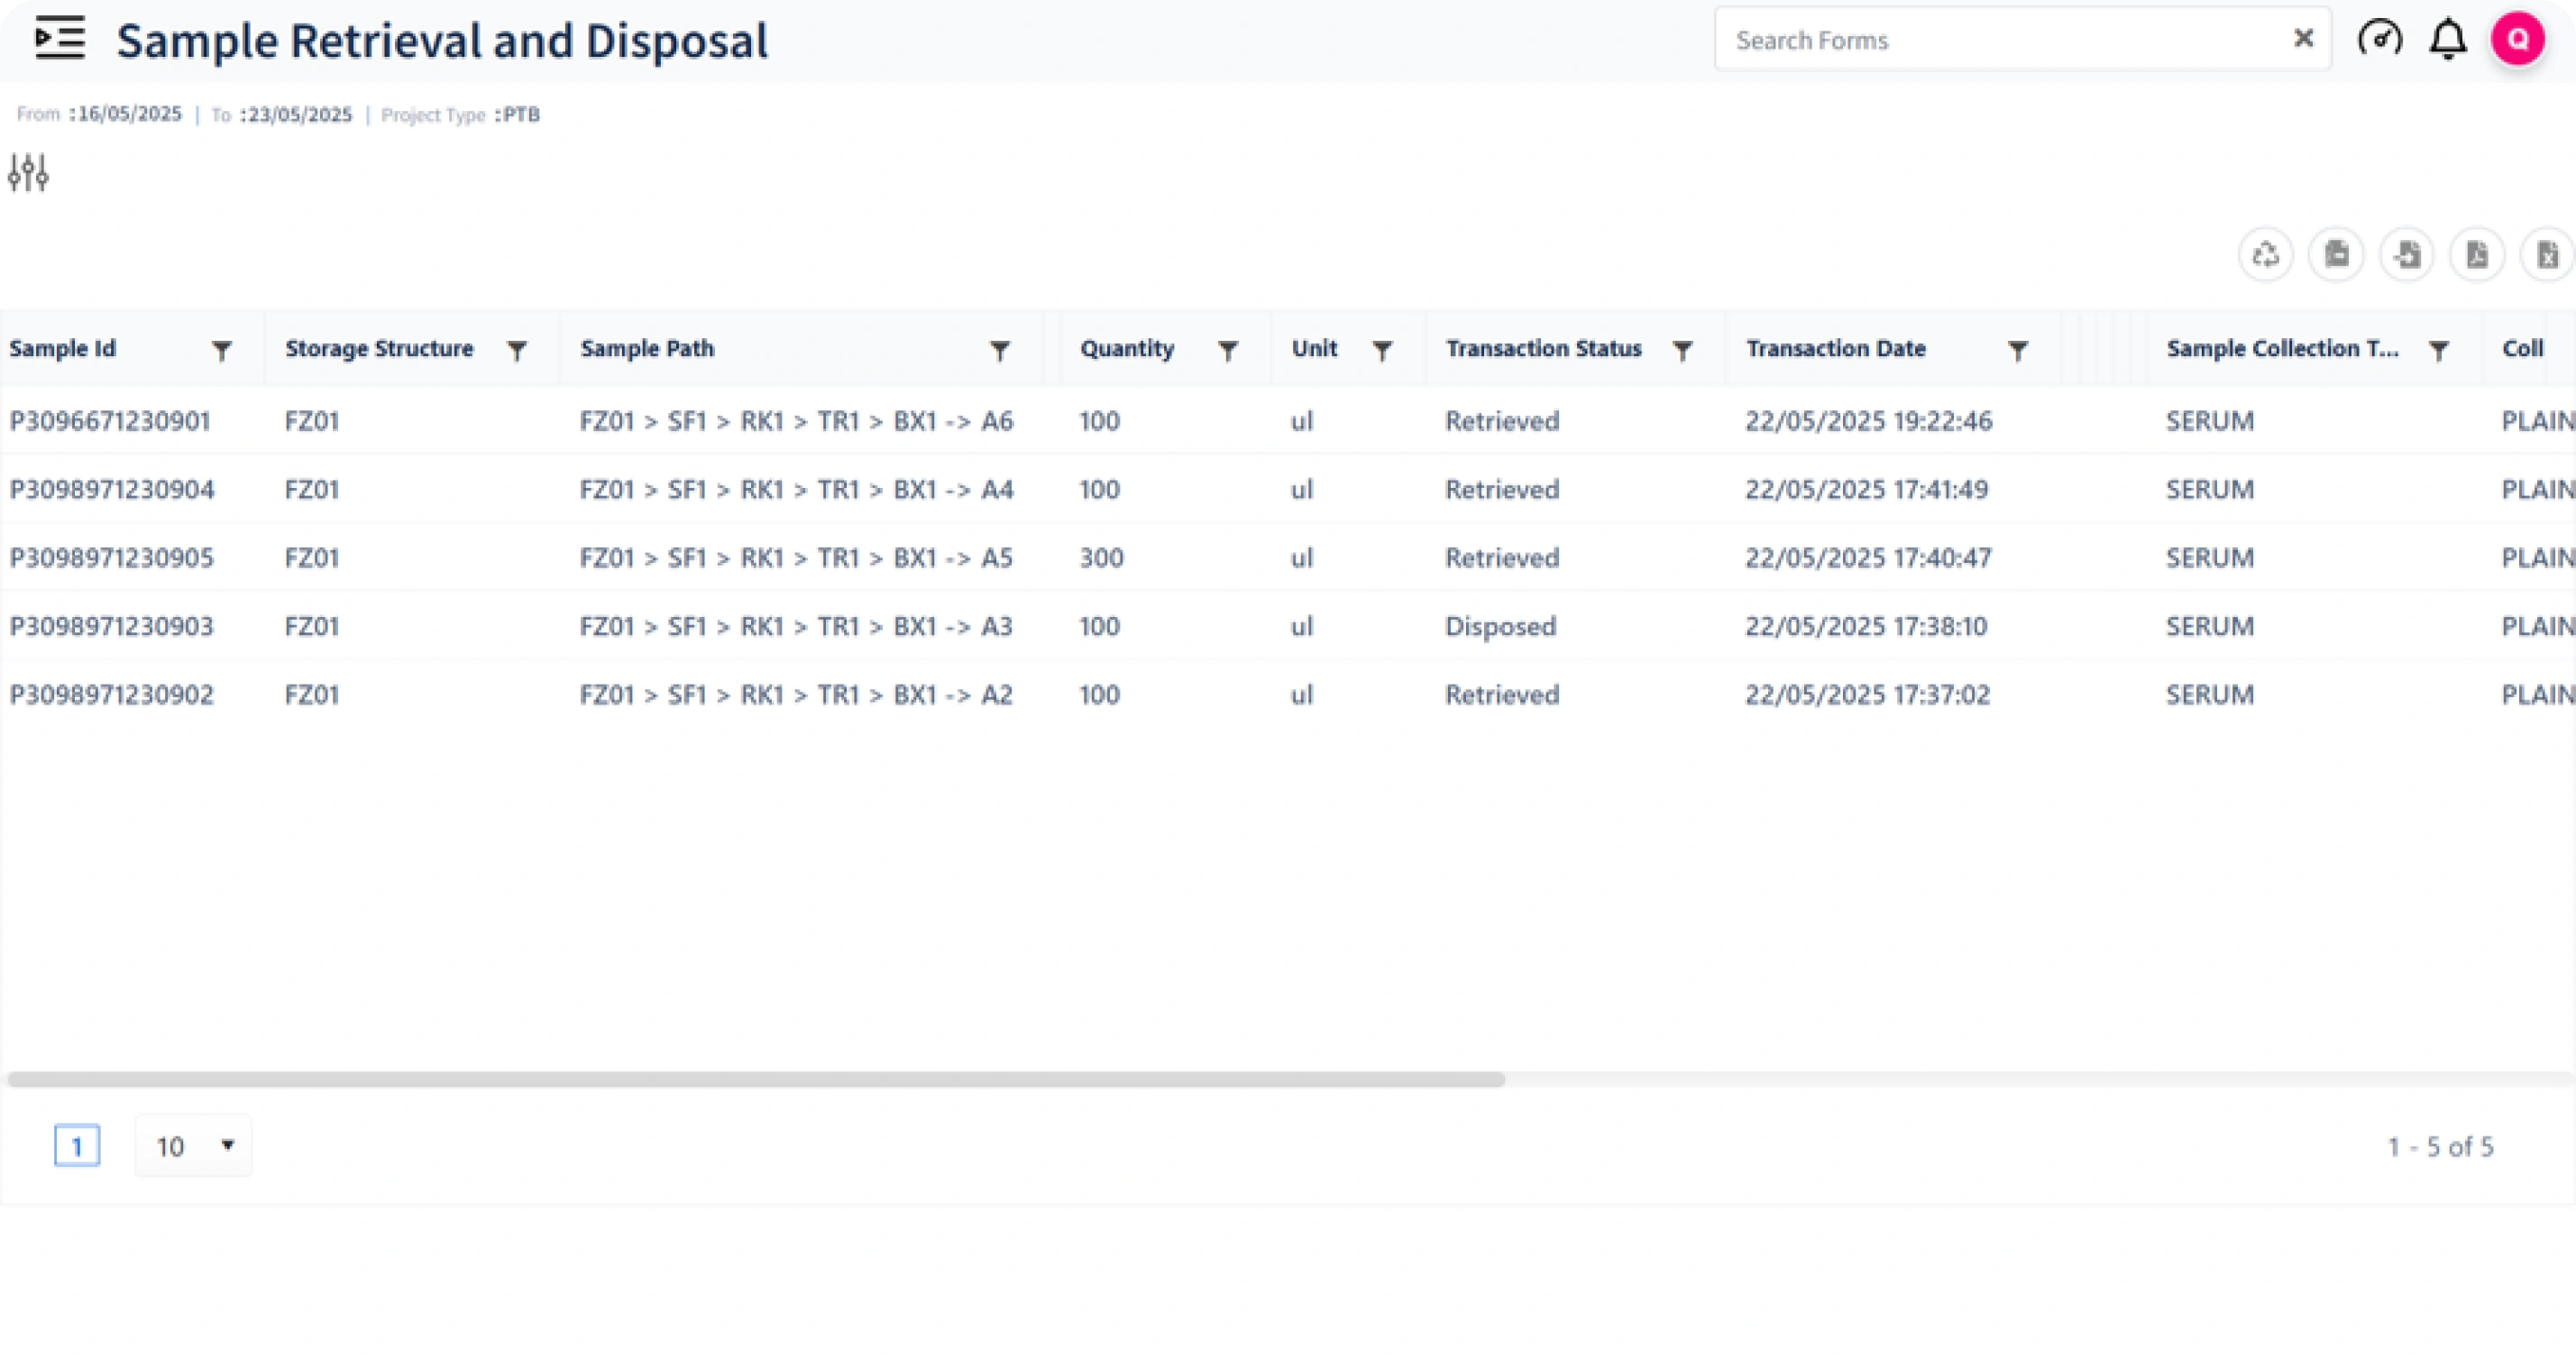The height and width of the screenshot is (1361, 2576).
Task: Click the import file arrow icon
Action: pos(2406,255)
